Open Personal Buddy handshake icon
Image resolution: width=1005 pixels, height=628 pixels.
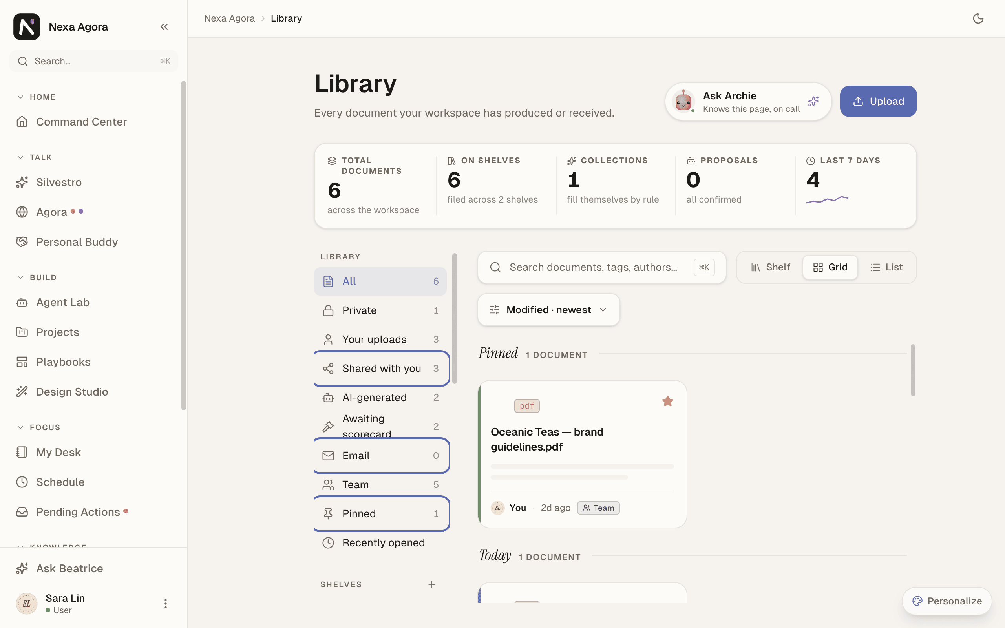22,242
